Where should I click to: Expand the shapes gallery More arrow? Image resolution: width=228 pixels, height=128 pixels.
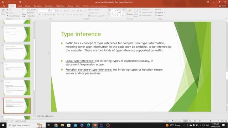pos(125,15)
